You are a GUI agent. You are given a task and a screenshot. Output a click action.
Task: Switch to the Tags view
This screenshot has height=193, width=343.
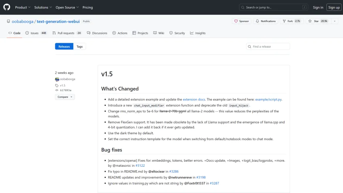pos(80,46)
